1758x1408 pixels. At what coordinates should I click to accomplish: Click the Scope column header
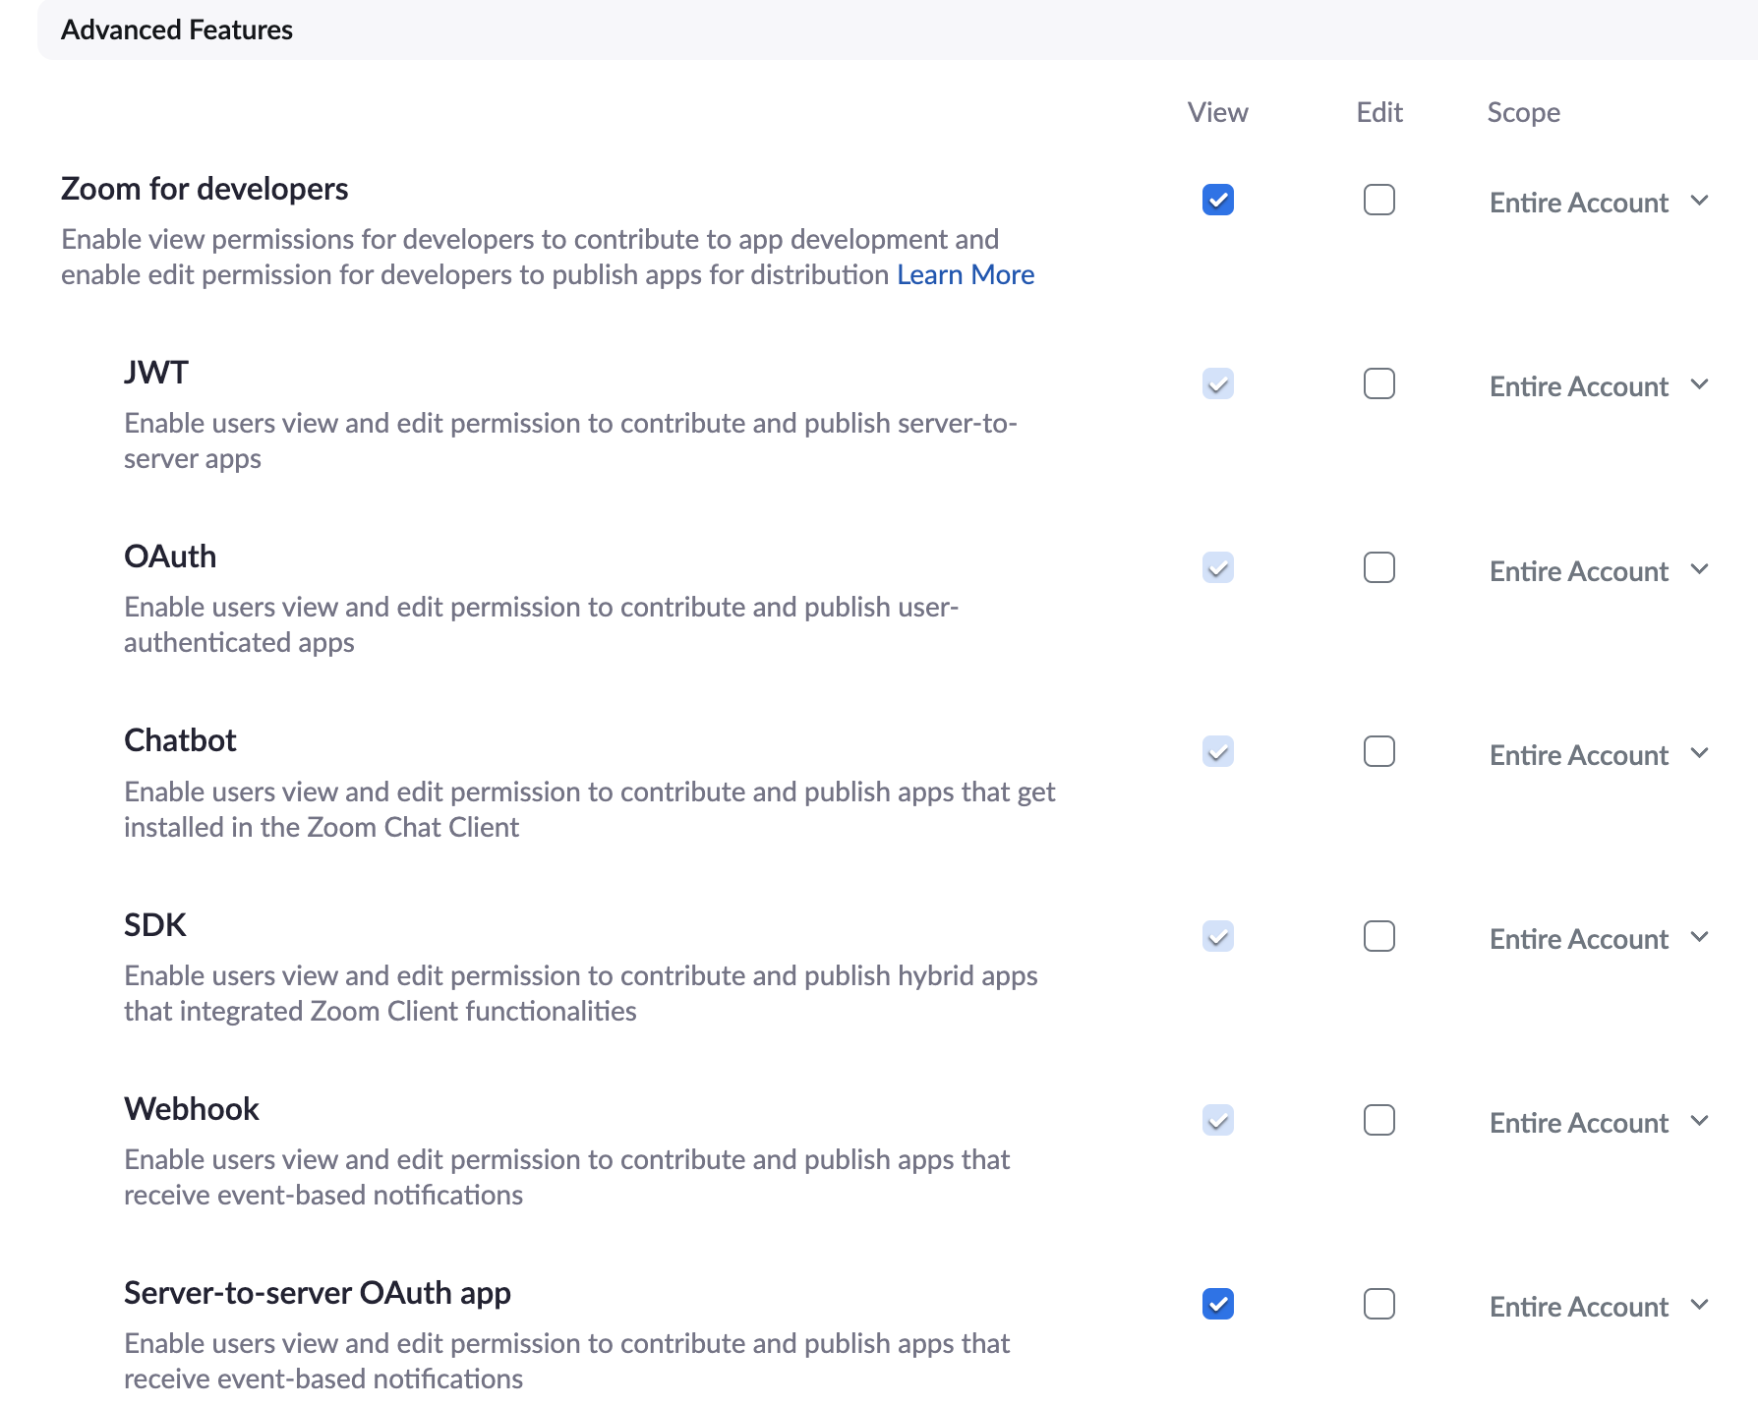tap(1523, 112)
